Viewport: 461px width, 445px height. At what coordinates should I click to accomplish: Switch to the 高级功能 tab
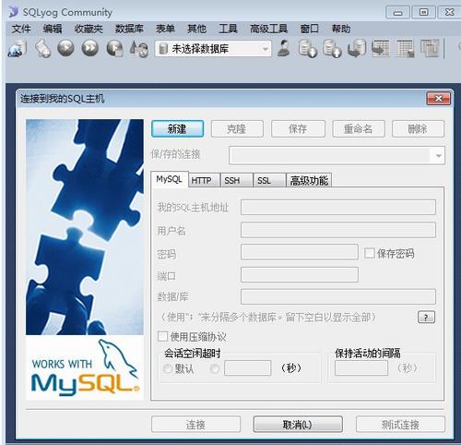[x=309, y=180]
